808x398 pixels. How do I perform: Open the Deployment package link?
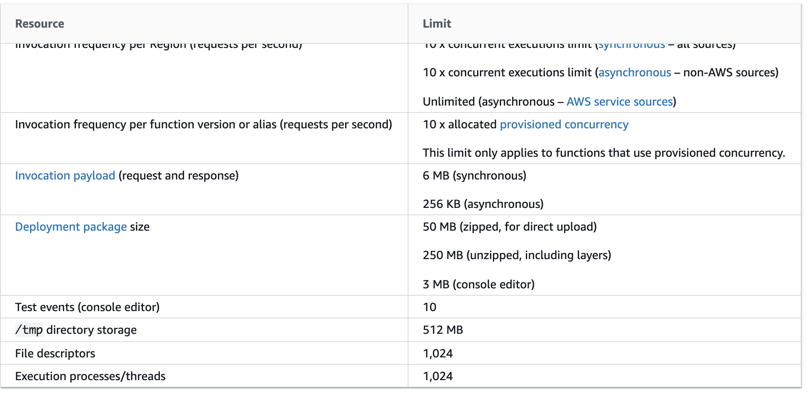pos(71,227)
